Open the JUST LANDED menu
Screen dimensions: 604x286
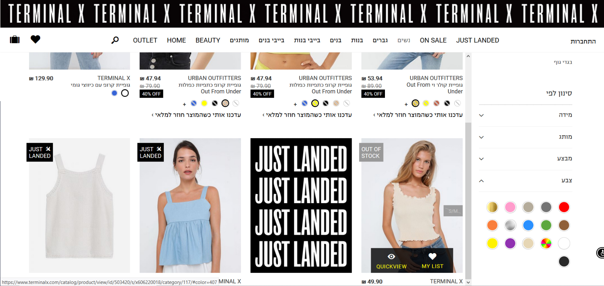click(477, 40)
